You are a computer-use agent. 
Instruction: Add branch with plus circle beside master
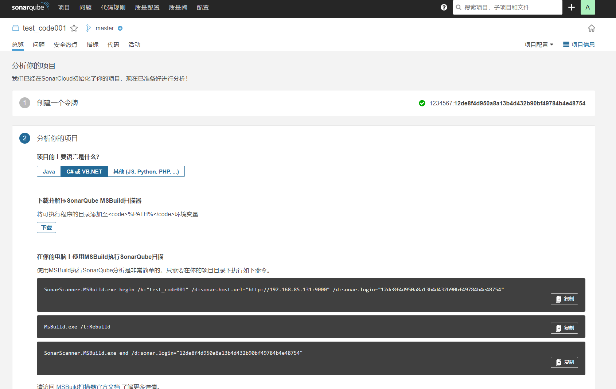pyautogui.click(x=120, y=28)
